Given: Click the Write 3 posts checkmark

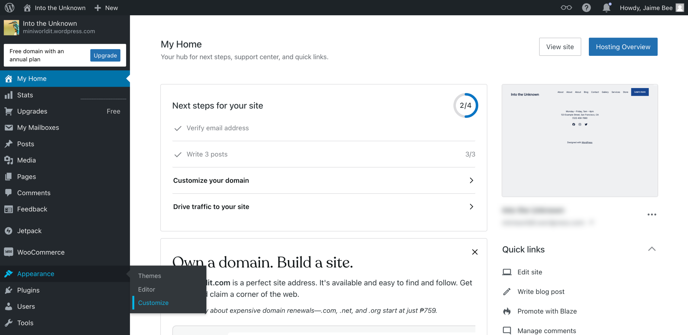Looking at the screenshot, I should pyautogui.click(x=178, y=155).
